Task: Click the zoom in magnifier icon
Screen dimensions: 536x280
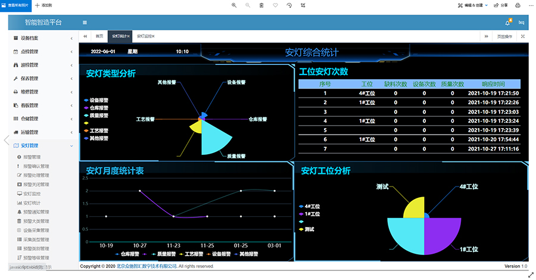Action: 234,5
